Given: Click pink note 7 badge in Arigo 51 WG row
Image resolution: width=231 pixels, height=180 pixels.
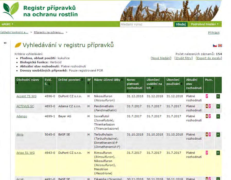Looking at the screenshot, I should click(x=207, y=153).
